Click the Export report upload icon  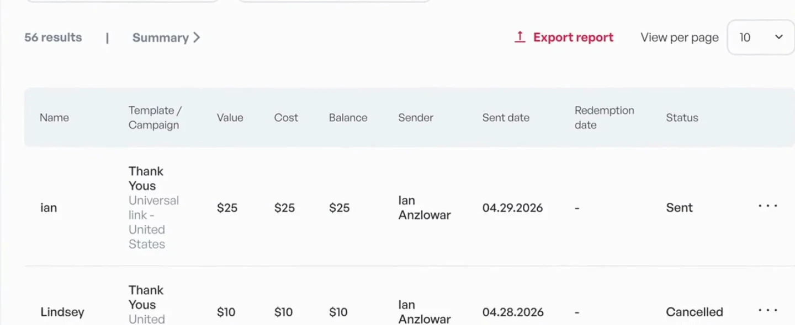pyautogui.click(x=520, y=37)
